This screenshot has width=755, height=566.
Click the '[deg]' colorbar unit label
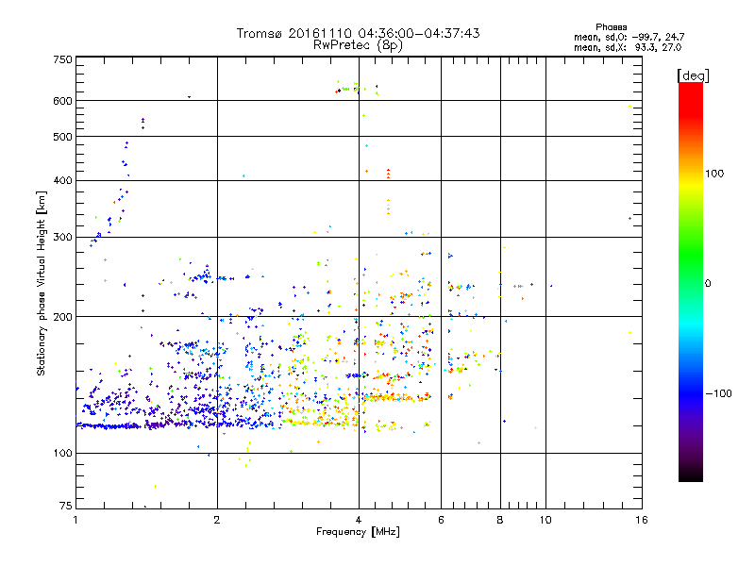(693, 75)
